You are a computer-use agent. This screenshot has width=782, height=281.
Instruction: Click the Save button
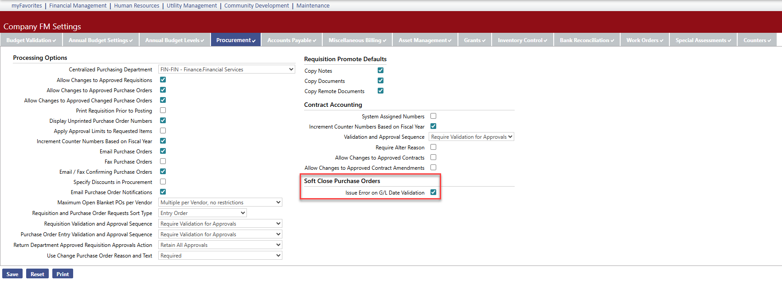coord(12,274)
